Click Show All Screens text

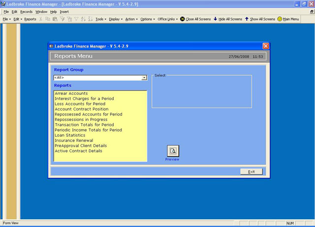pos(262,19)
